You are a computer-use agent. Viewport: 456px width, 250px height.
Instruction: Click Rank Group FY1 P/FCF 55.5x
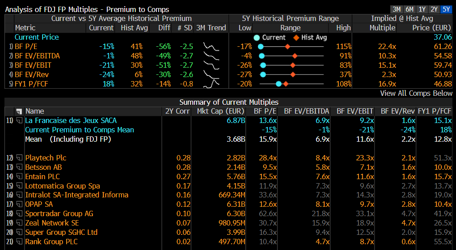pyautogui.click(x=443, y=241)
